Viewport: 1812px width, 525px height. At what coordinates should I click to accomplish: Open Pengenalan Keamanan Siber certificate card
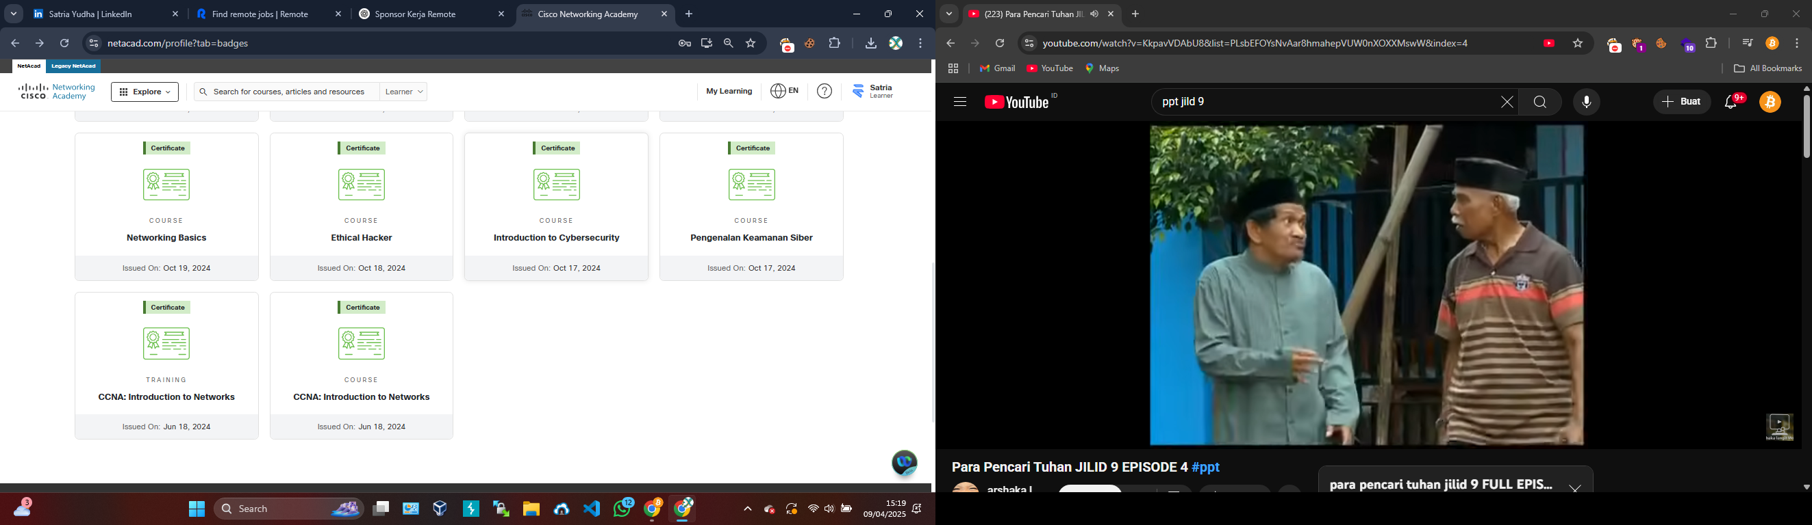pyautogui.click(x=751, y=207)
